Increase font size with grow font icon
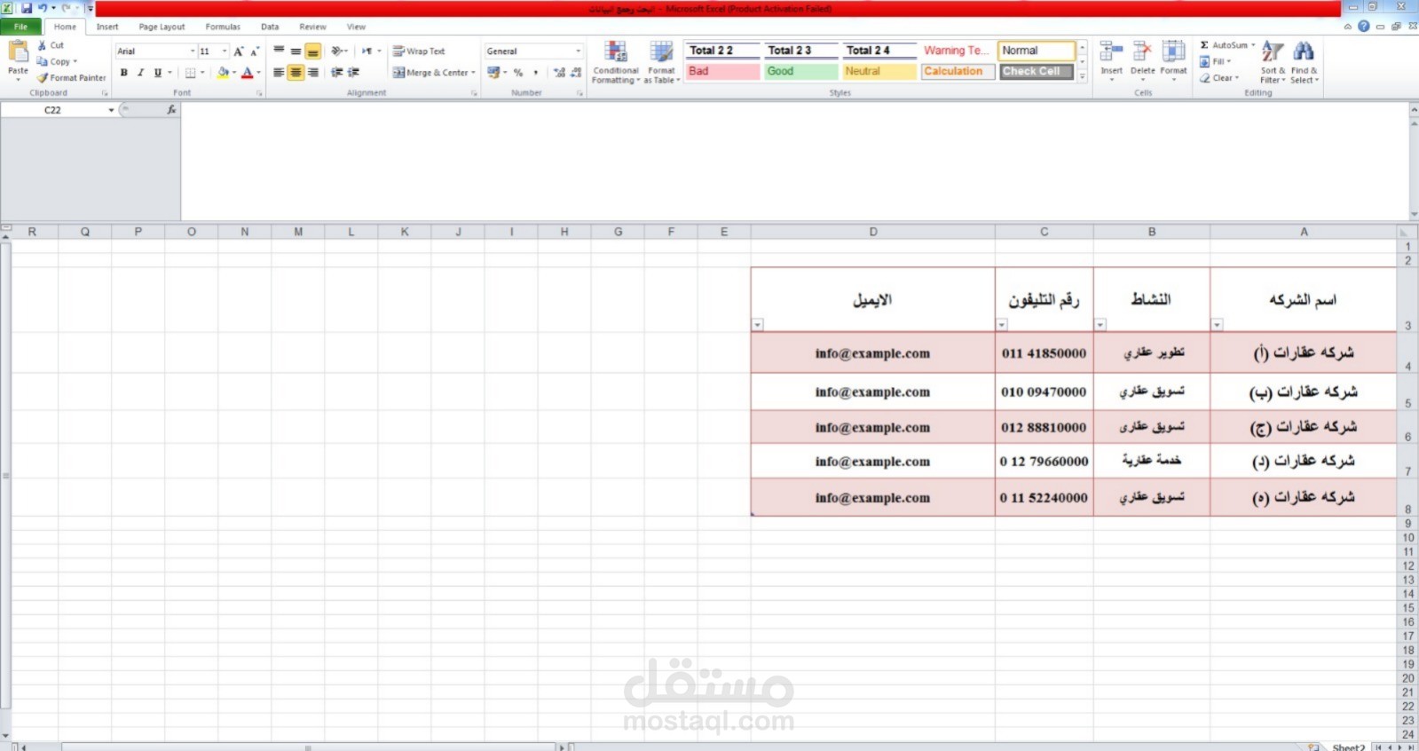The width and height of the screenshot is (1419, 751). [238, 51]
